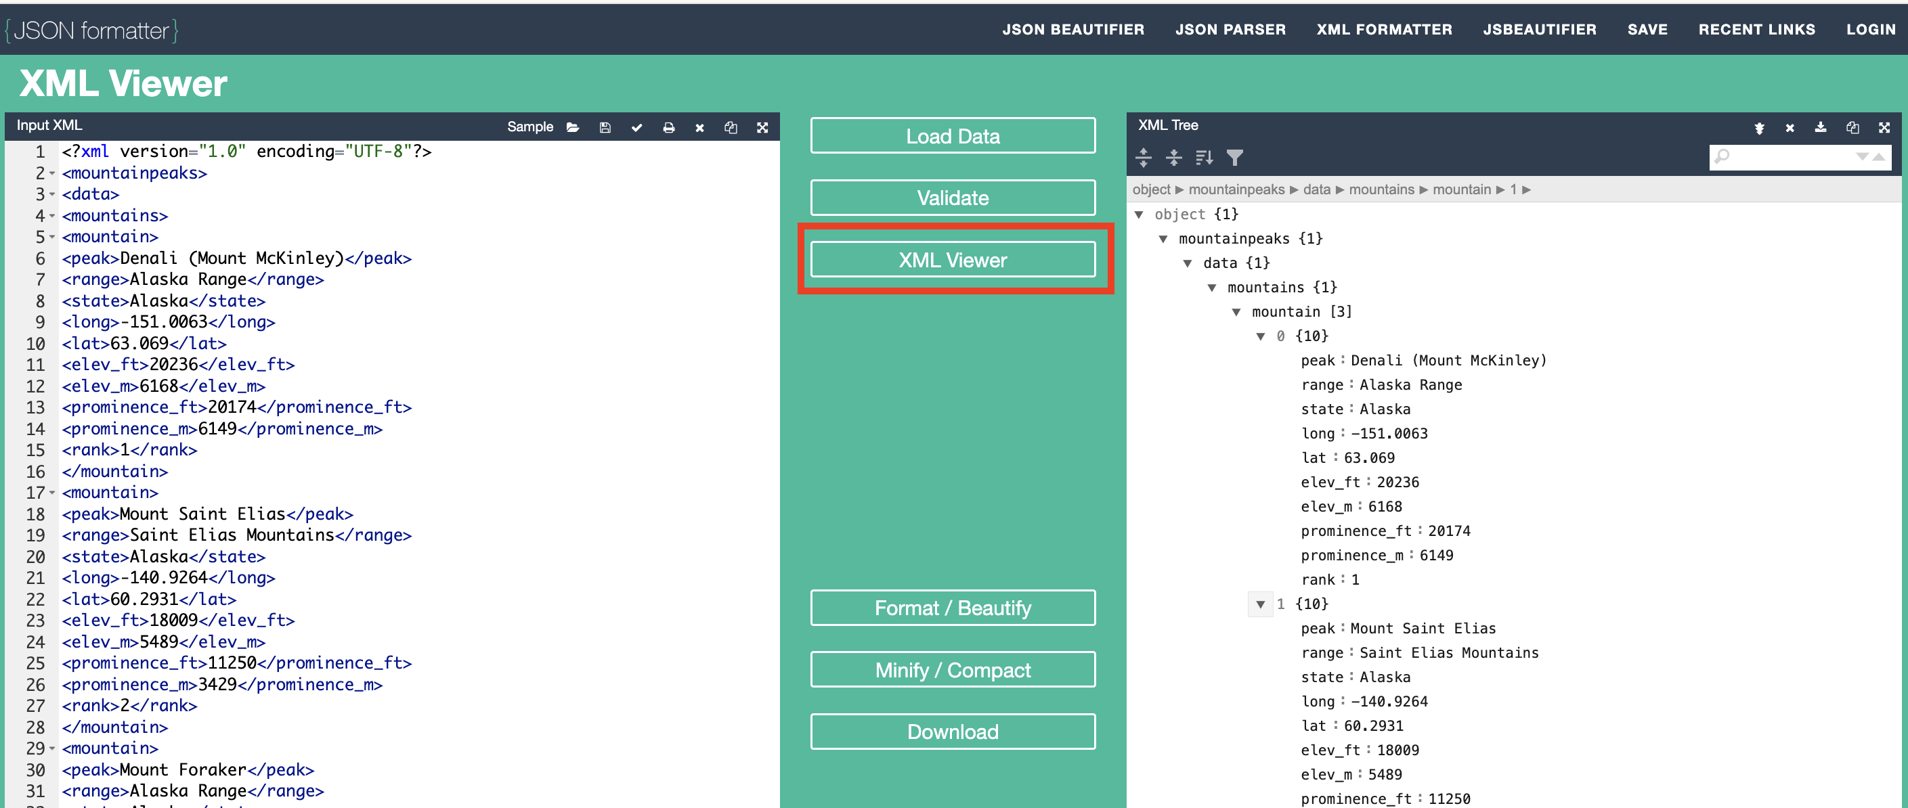Click the Minify / Compact button

click(x=953, y=669)
